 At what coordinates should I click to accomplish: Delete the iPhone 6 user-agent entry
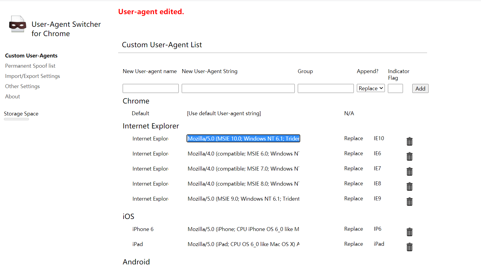(409, 232)
